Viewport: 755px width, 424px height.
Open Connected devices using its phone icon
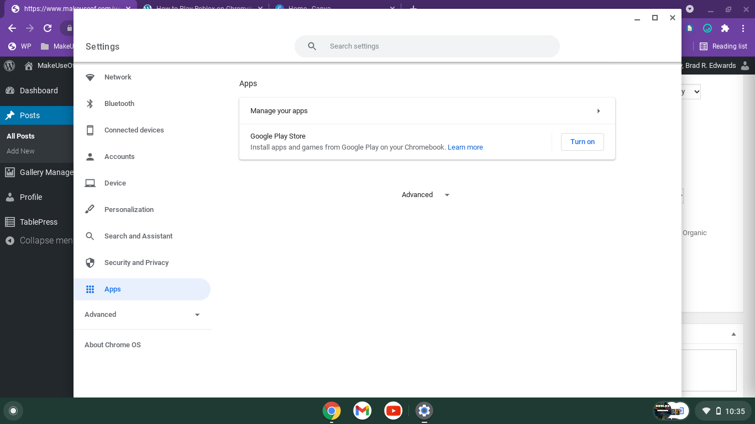[90, 130]
